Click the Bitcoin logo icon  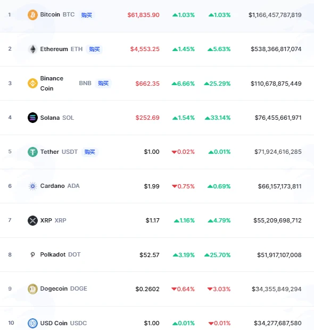[x=32, y=15]
